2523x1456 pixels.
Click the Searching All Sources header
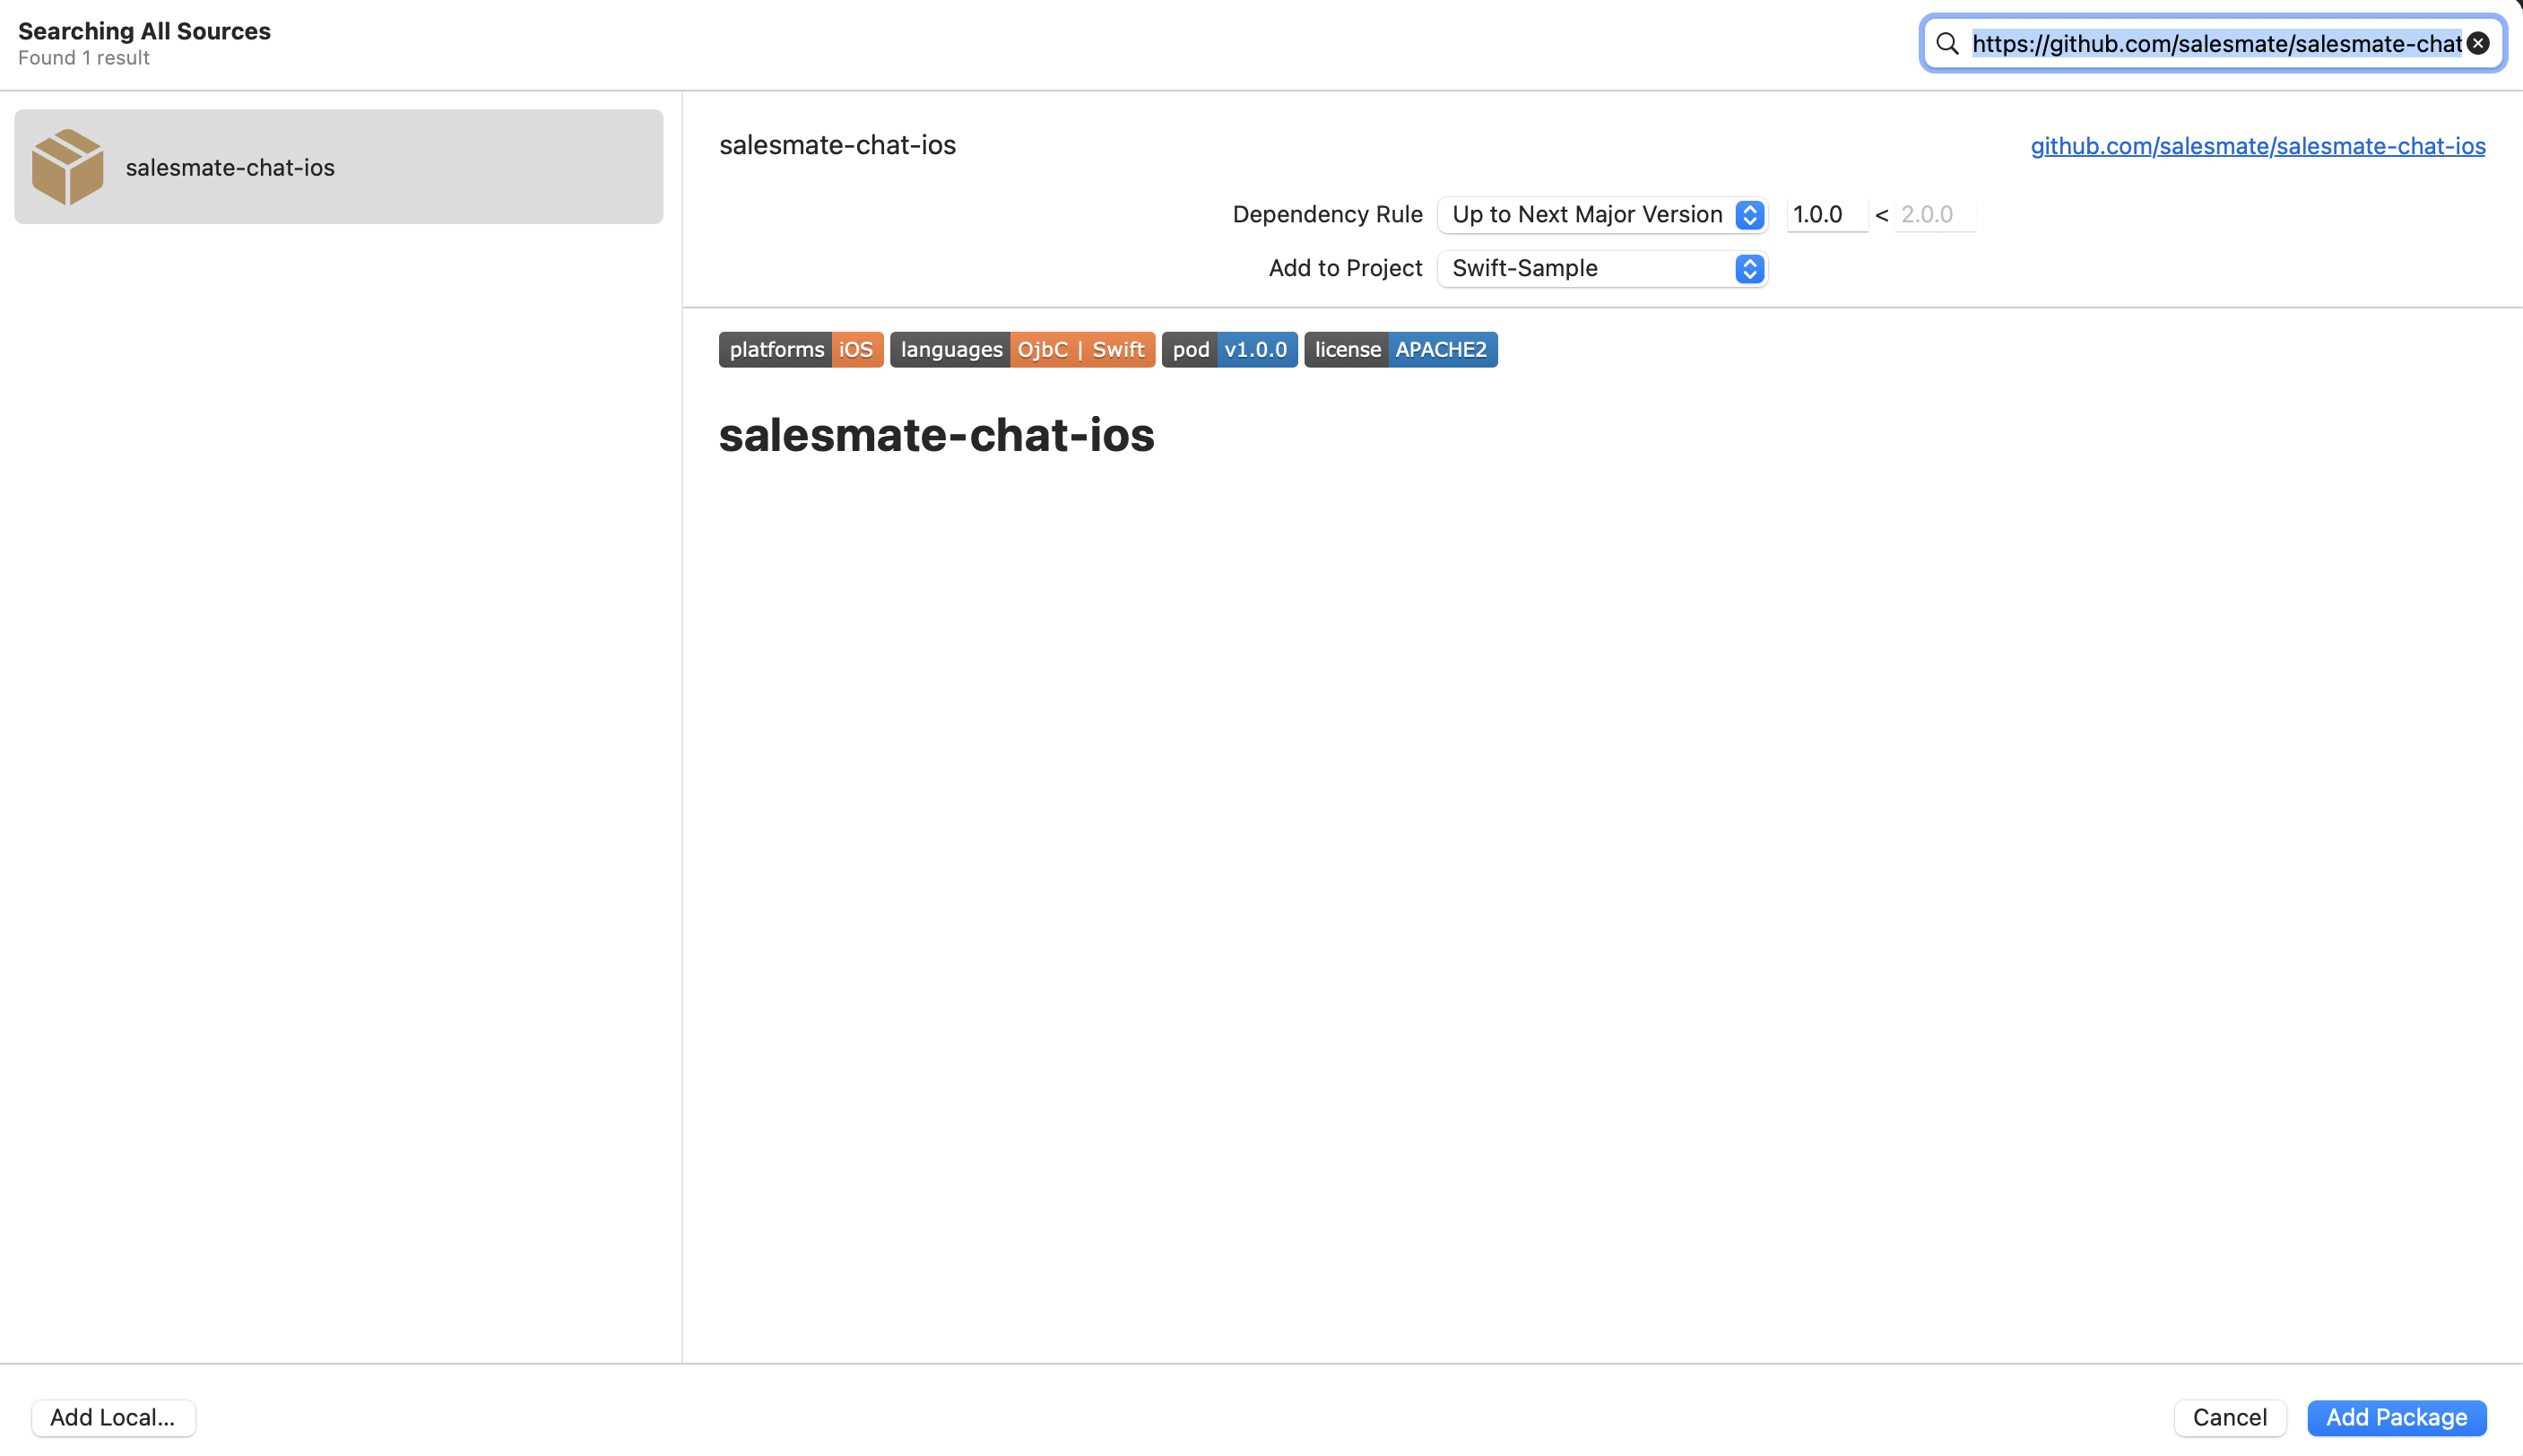click(x=145, y=31)
